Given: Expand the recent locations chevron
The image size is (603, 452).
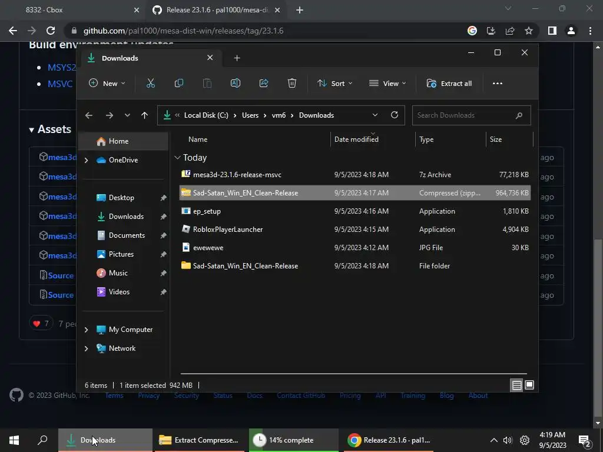Looking at the screenshot, I should coord(127,115).
